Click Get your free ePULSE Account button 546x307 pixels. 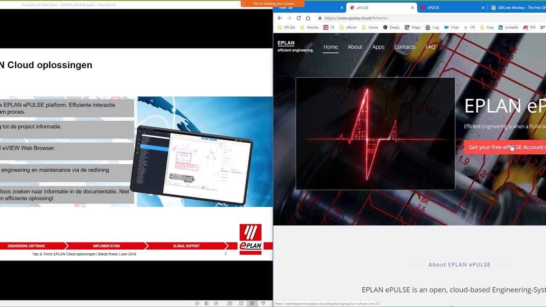(505, 147)
